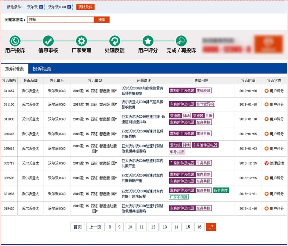Screen dimensions: 288x246
Task: Go to 上一页 previous page
Action: 95,227
